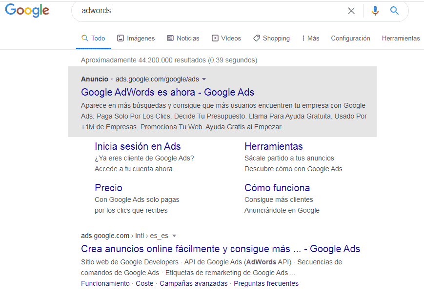Click the text Descubre cómo con Google Ads
Viewport: 424px width, 298px height.
pyautogui.click(x=293, y=169)
